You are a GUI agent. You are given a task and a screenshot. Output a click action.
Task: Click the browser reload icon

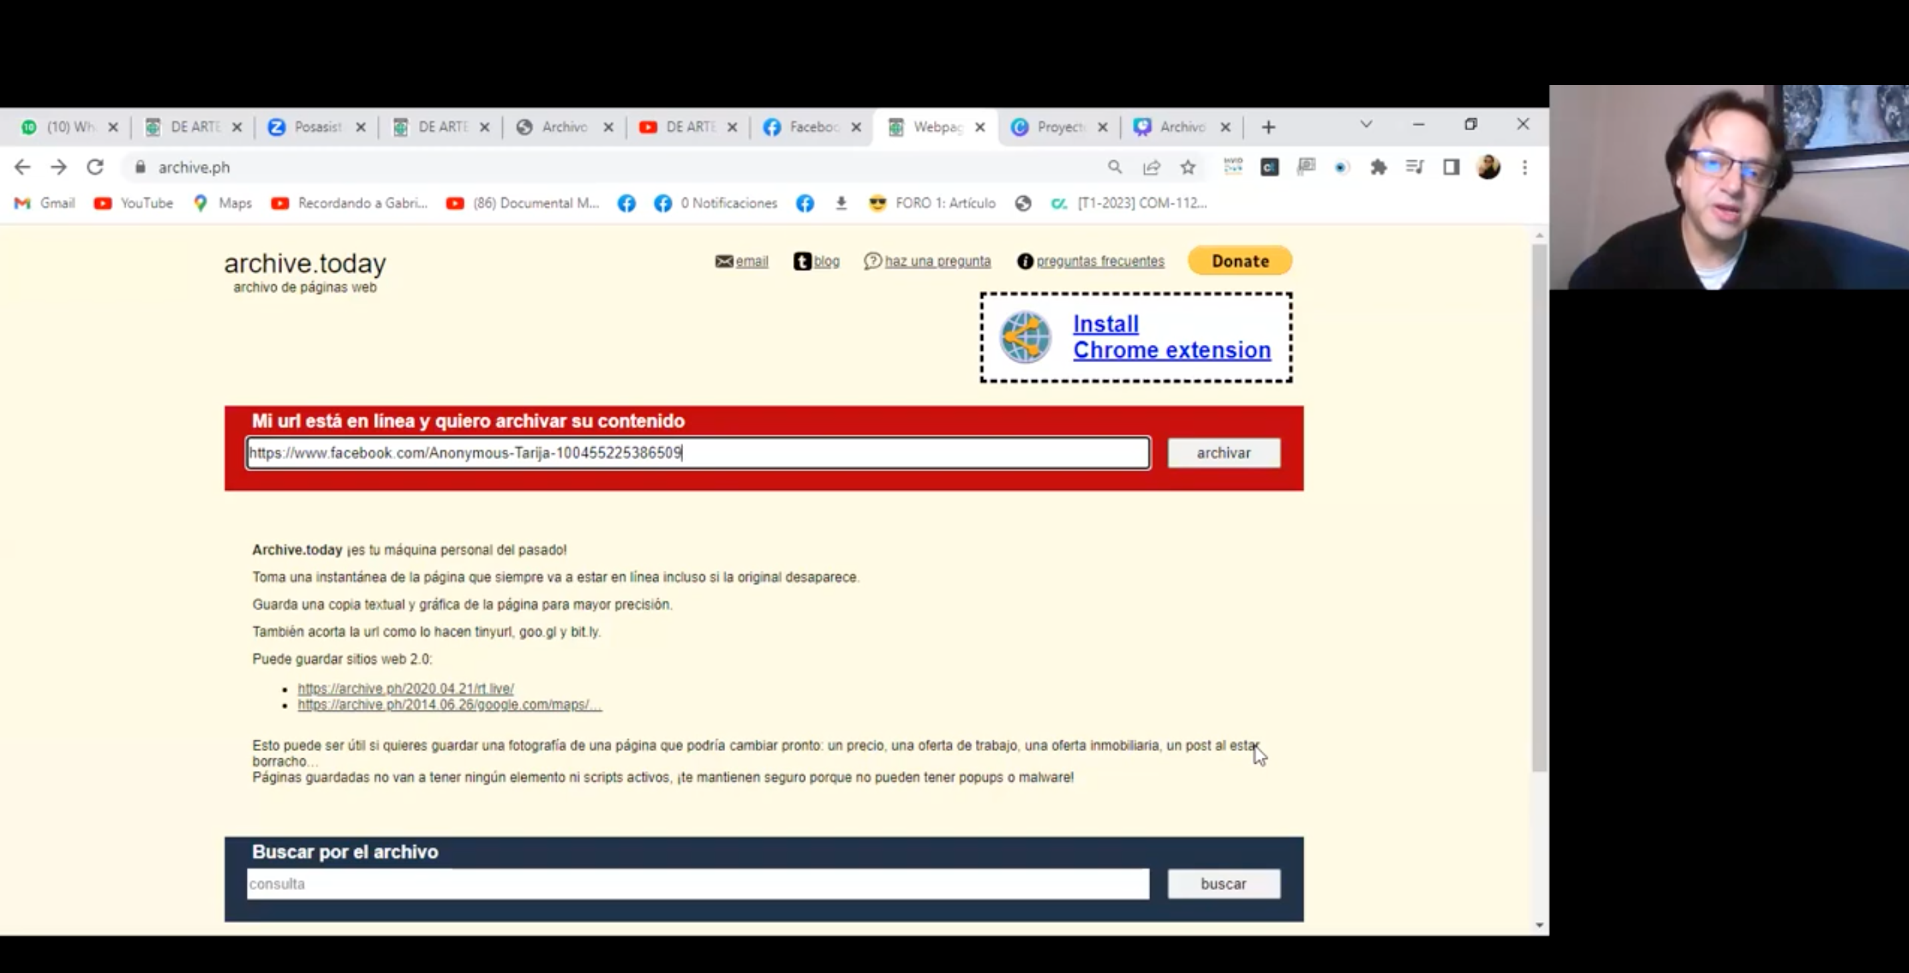95,167
